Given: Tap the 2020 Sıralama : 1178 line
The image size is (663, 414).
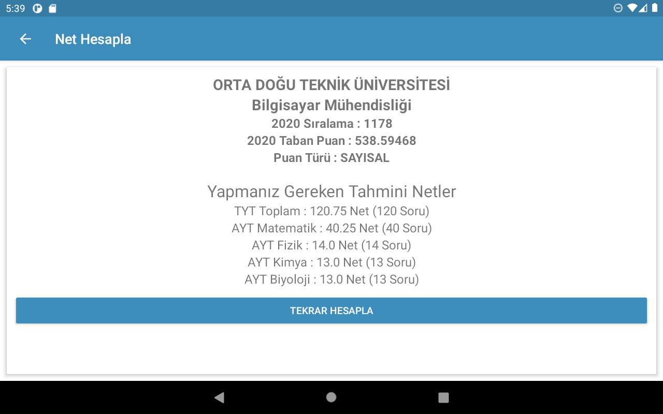Looking at the screenshot, I should point(331,124).
